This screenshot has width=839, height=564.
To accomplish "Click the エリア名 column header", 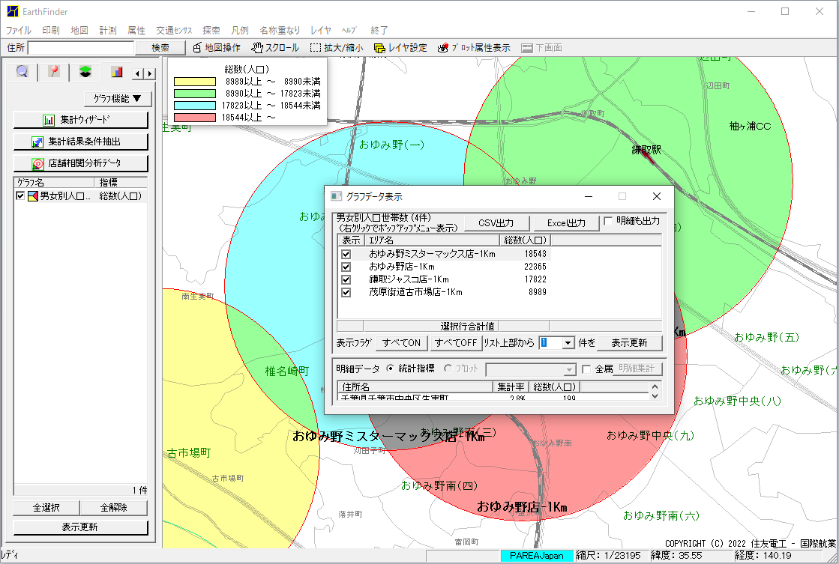I will (x=432, y=240).
